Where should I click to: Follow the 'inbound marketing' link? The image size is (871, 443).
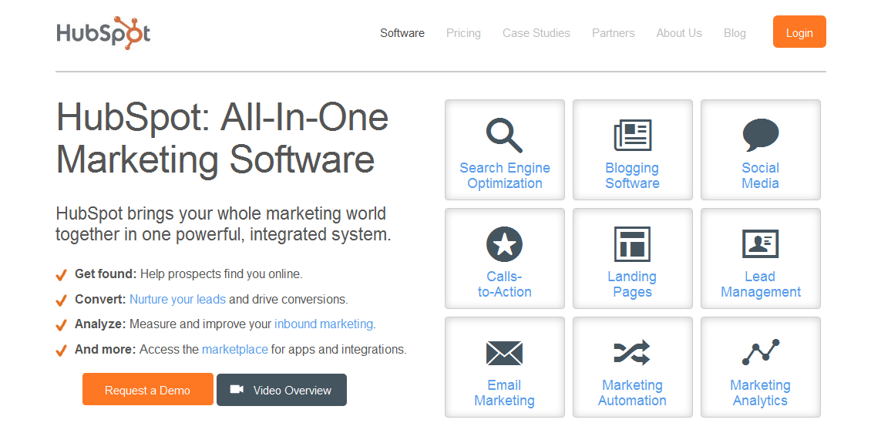324,324
